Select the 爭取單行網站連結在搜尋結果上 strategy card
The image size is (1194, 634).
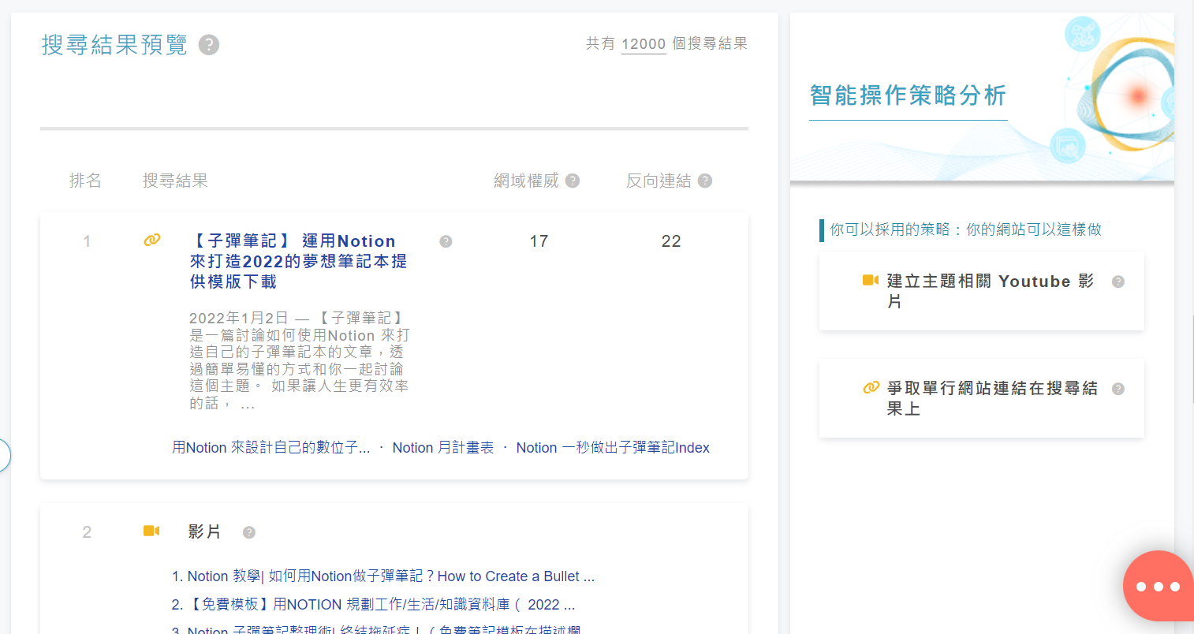pos(982,398)
